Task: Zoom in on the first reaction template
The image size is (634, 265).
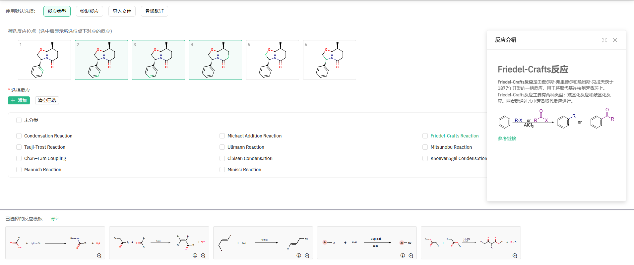Action: [99, 256]
